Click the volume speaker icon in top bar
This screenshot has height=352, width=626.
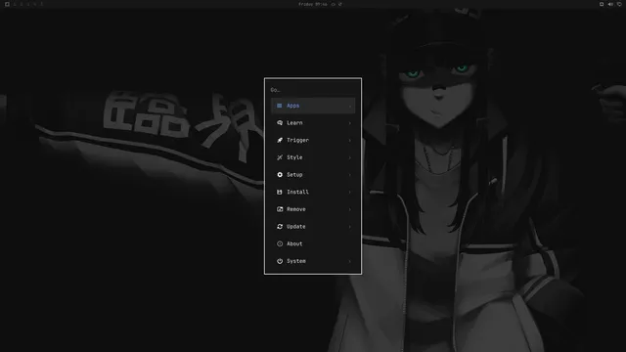point(610,4)
